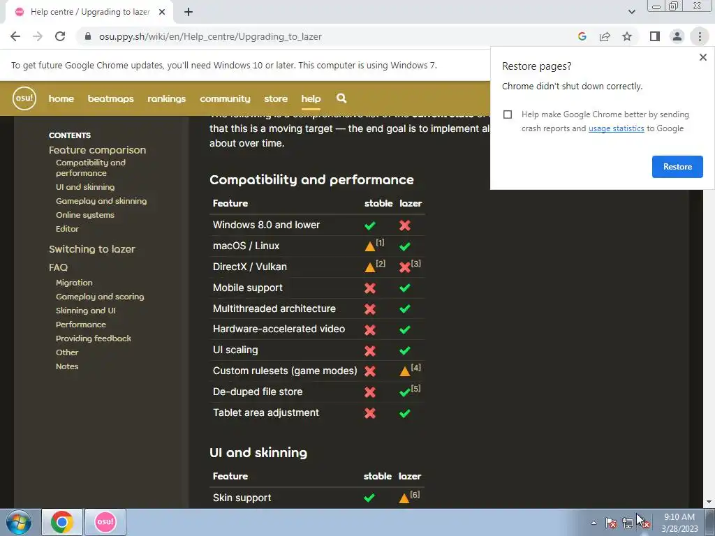This screenshot has height=536, width=715.
Task: Open the community menu
Action: [x=225, y=98]
